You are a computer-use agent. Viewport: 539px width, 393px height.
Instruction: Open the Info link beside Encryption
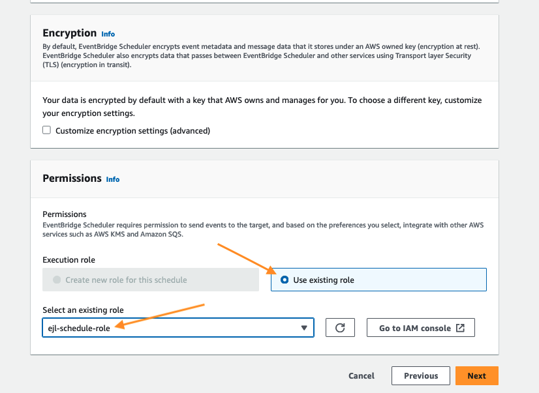108,34
